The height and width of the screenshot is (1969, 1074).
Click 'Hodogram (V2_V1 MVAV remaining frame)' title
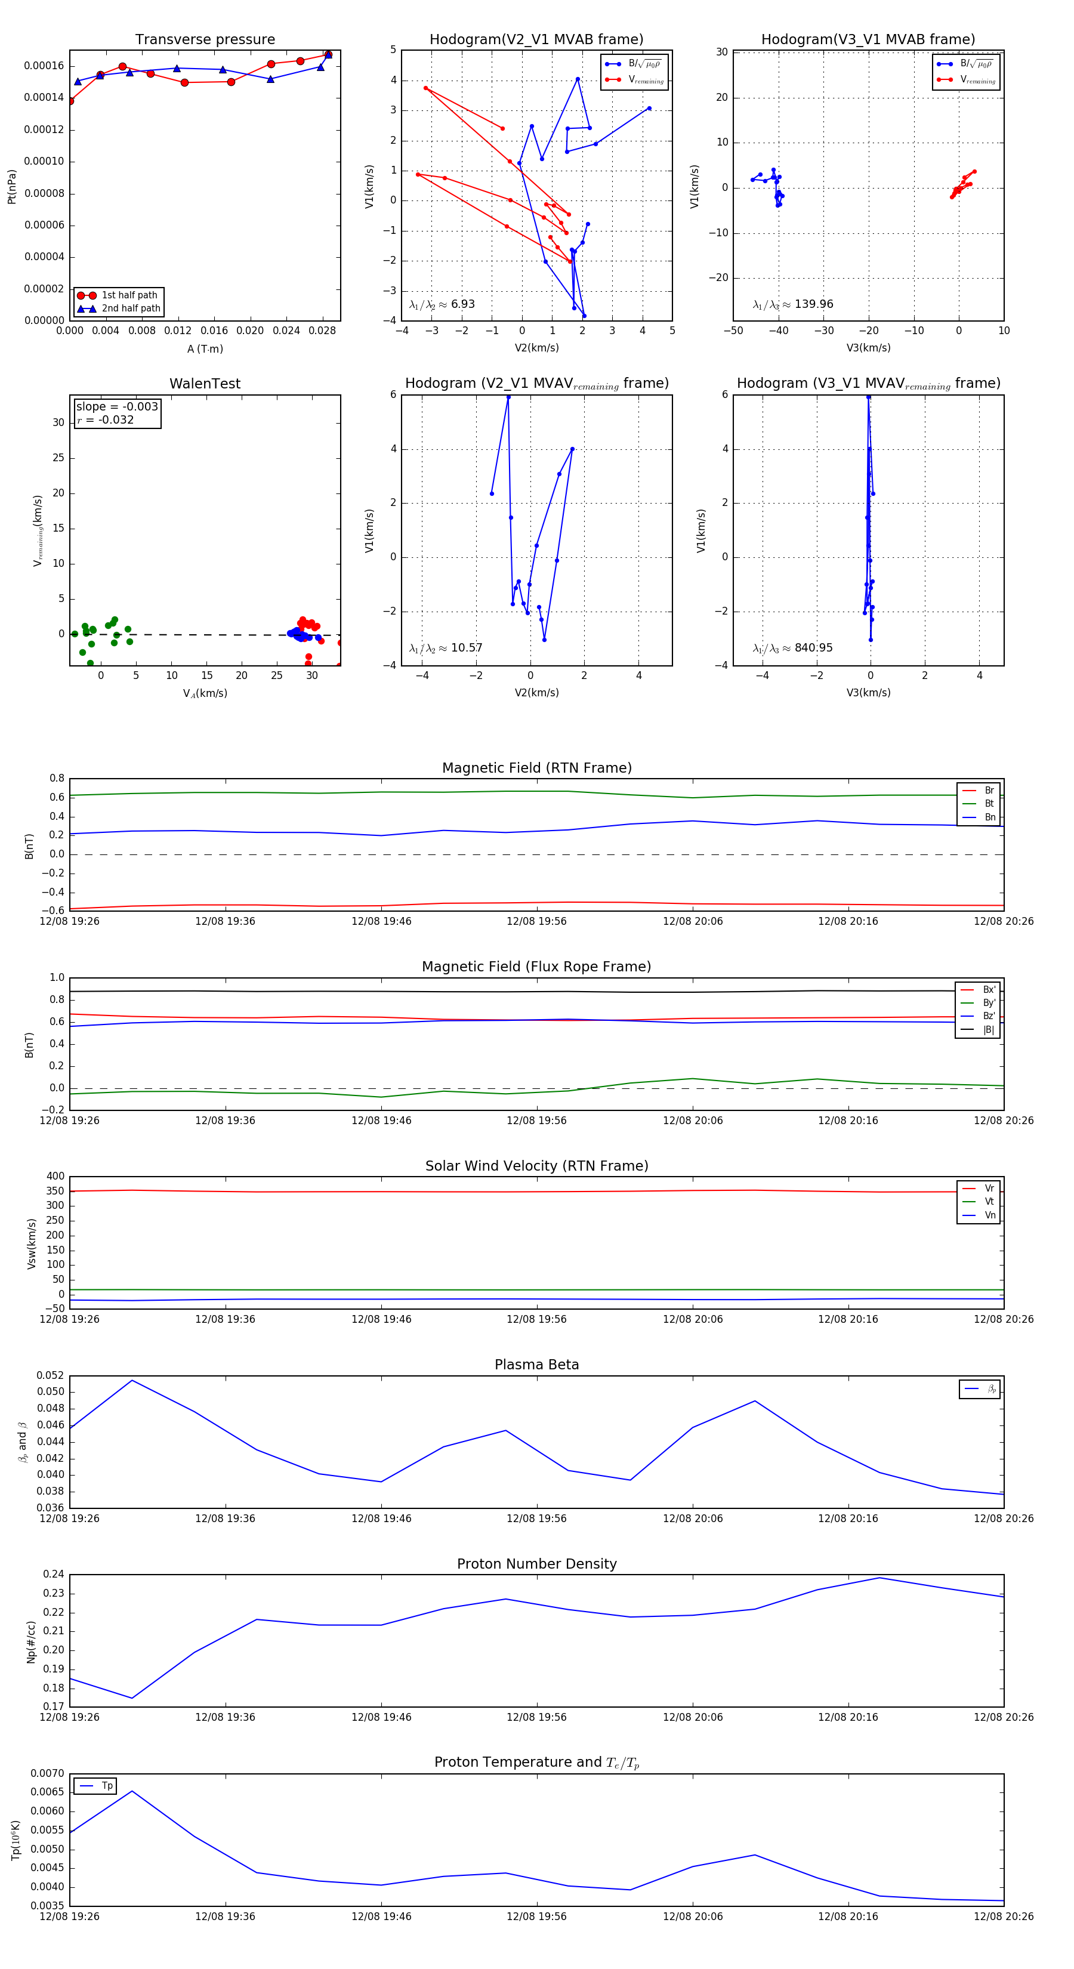536,384
